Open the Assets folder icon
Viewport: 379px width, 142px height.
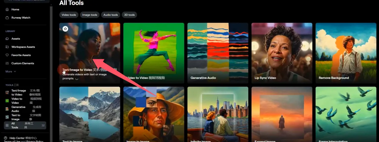[x=7, y=39]
